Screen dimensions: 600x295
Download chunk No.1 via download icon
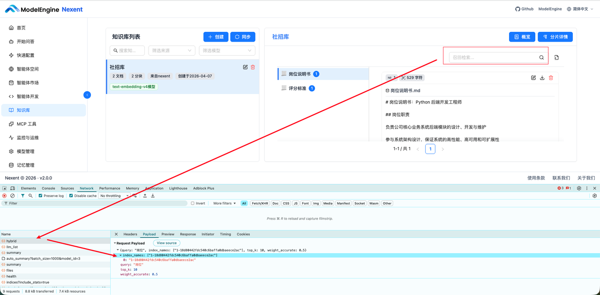point(542,78)
